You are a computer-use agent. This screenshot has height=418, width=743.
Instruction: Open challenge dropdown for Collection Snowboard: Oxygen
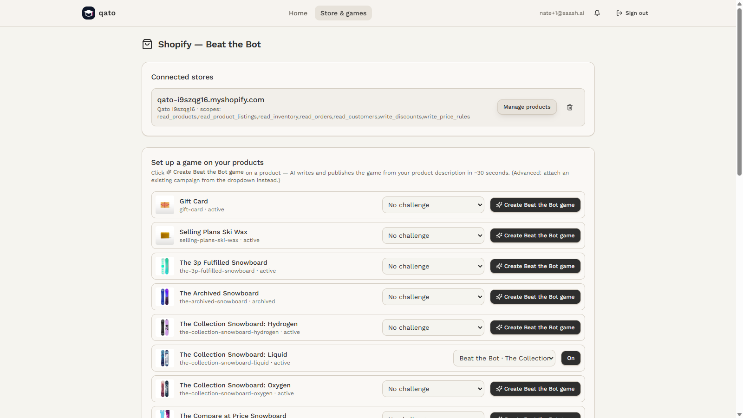click(433, 389)
